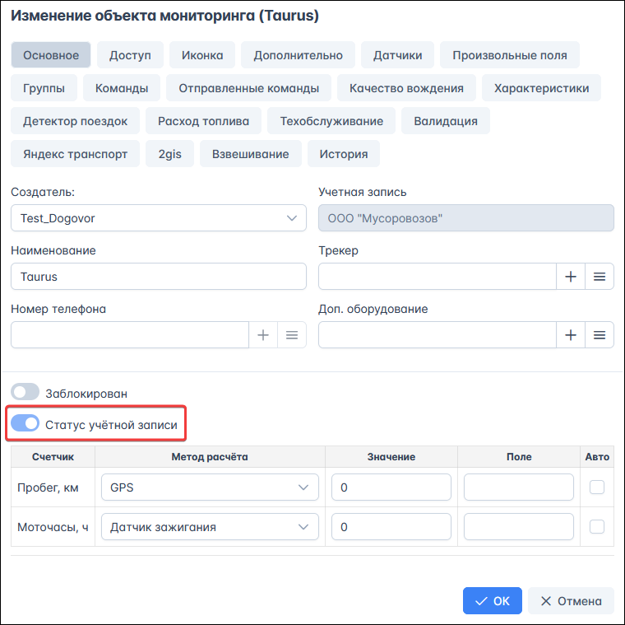625x625 pixels.
Task: Open additional equipment list icon
Action: (x=599, y=335)
